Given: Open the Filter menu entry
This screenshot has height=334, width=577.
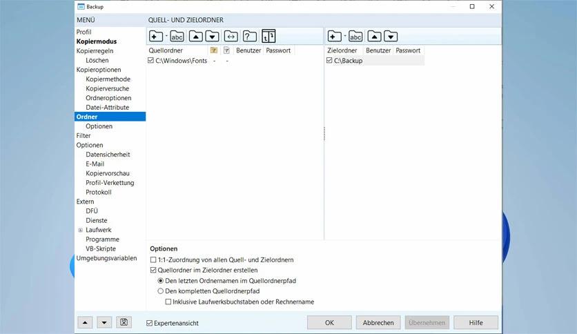Looking at the screenshot, I should click(84, 136).
